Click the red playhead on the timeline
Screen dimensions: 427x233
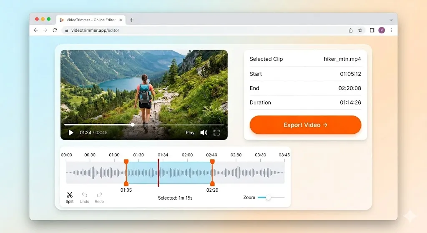[x=158, y=173]
